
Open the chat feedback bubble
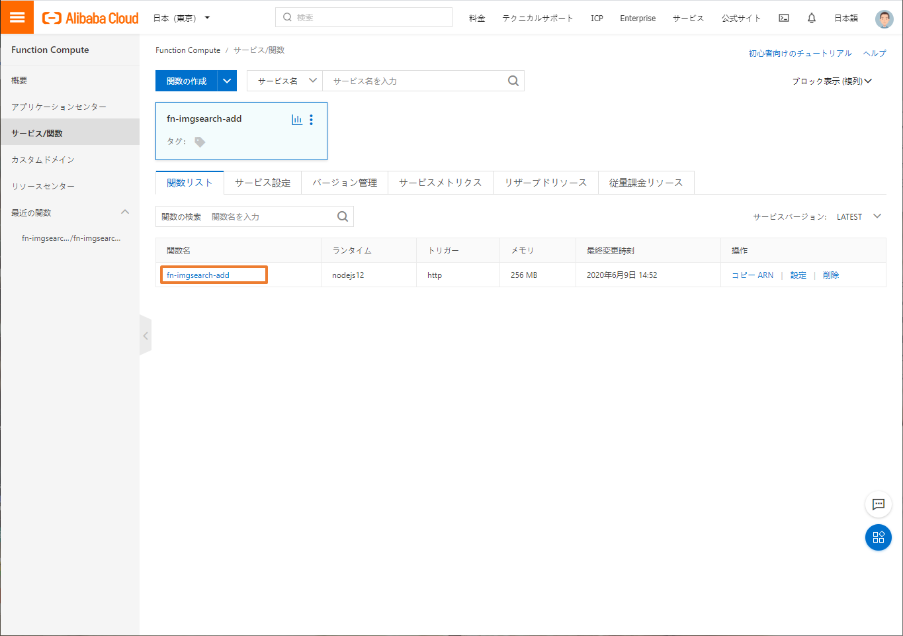879,504
